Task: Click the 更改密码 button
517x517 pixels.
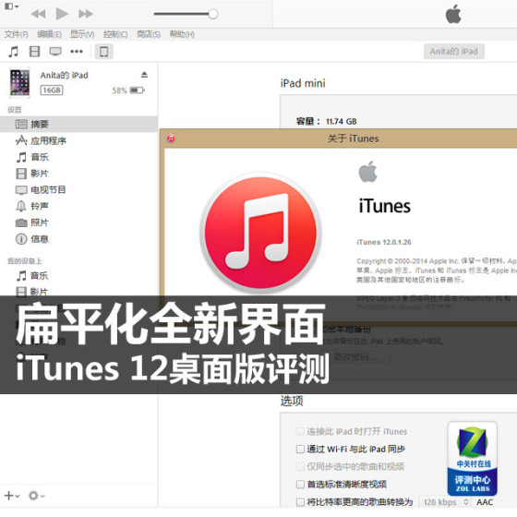Action: [355, 357]
